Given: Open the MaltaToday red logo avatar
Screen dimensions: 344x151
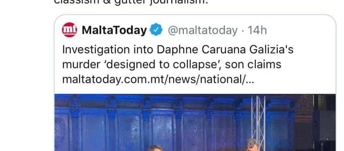Looking at the screenshot, I should coord(69,30).
